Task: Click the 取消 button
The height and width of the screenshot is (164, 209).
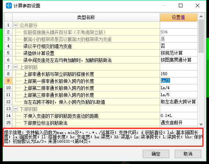Action: point(188,154)
